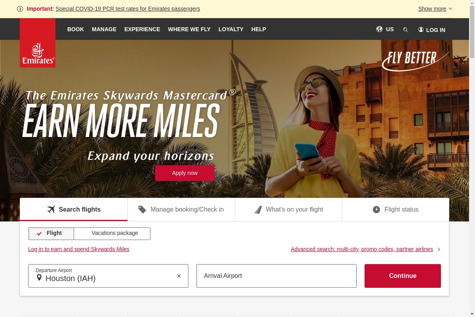Screen dimensions: 475x317
Task: Click the user profile icon beside LOG IN
Action: [421, 30]
